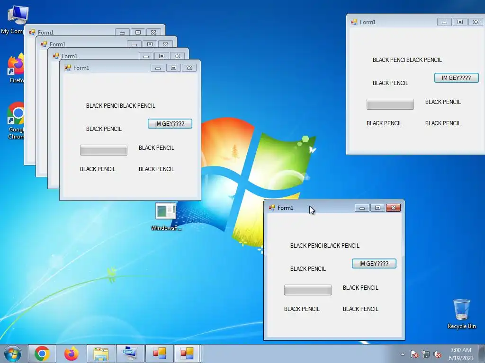Image resolution: width=485 pixels, height=363 pixels.
Task: Click the blank gray button in the active Form1 window
Action: (308, 290)
